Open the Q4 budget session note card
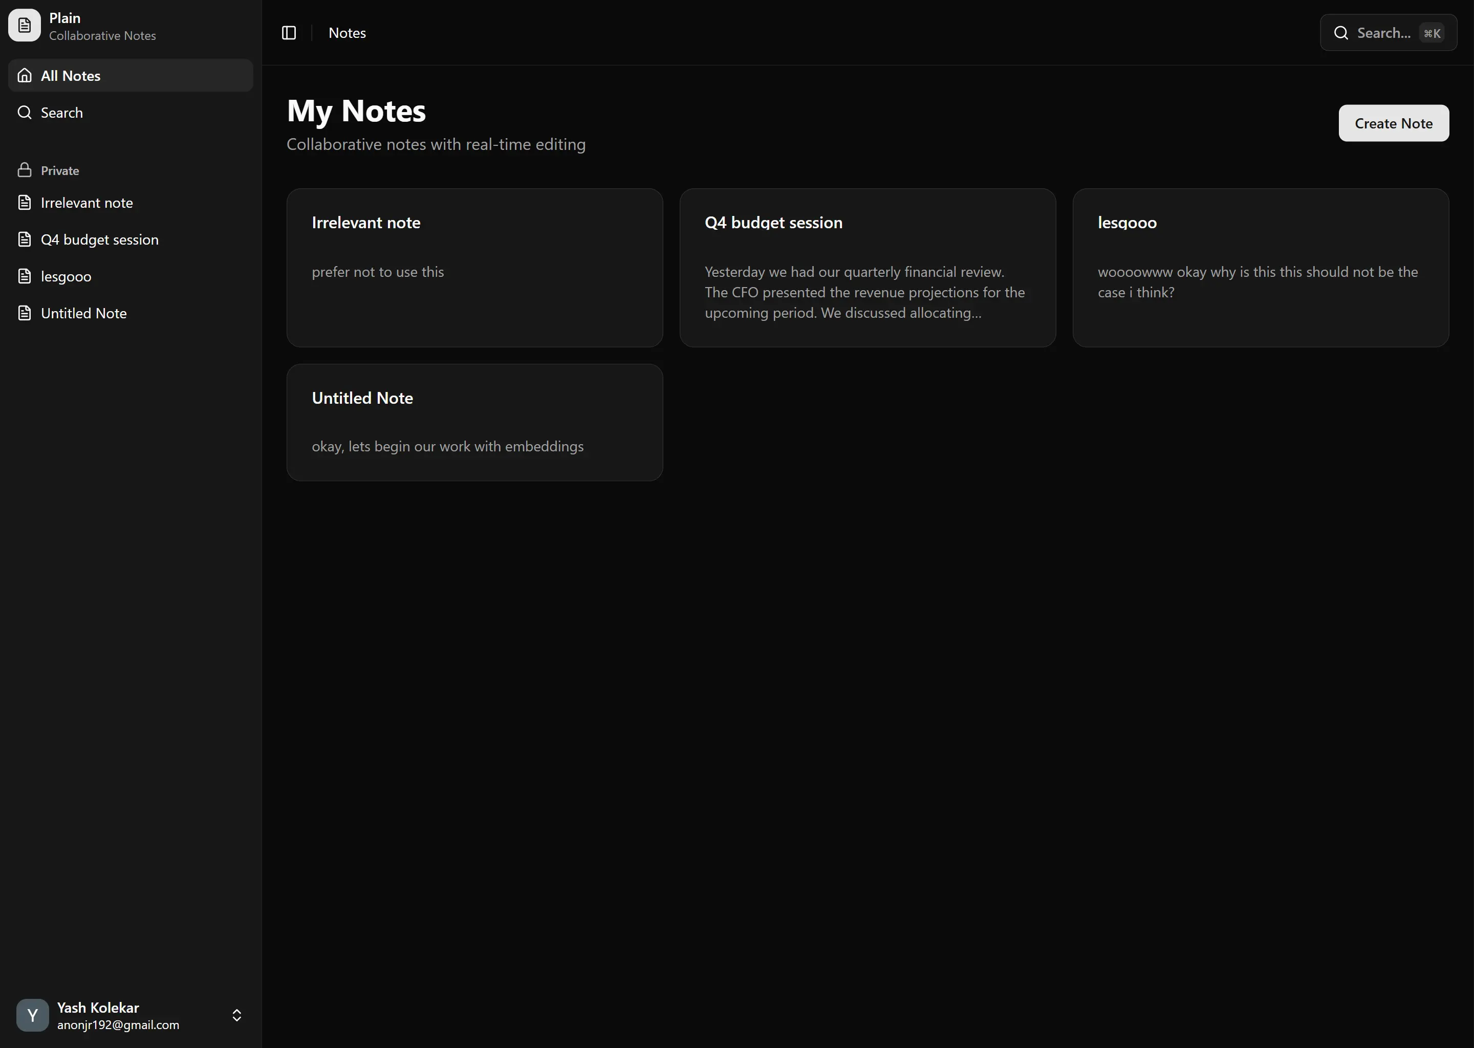This screenshot has width=1474, height=1048. click(x=868, y=267)
